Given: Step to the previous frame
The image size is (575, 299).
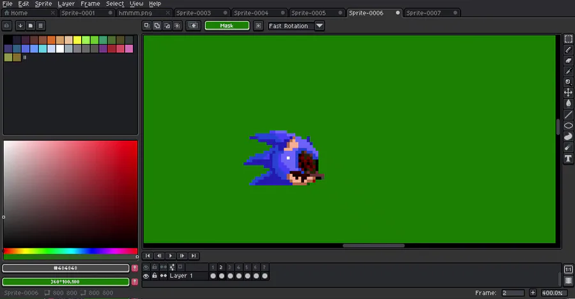Looking at the screenshot, I should coord(159,256).
